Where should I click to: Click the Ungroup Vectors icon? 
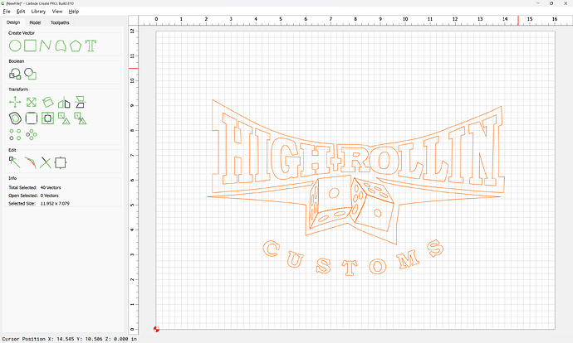coord(80,118)
